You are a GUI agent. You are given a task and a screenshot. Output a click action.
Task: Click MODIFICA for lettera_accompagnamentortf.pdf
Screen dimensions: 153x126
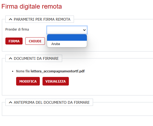point(28,81)
